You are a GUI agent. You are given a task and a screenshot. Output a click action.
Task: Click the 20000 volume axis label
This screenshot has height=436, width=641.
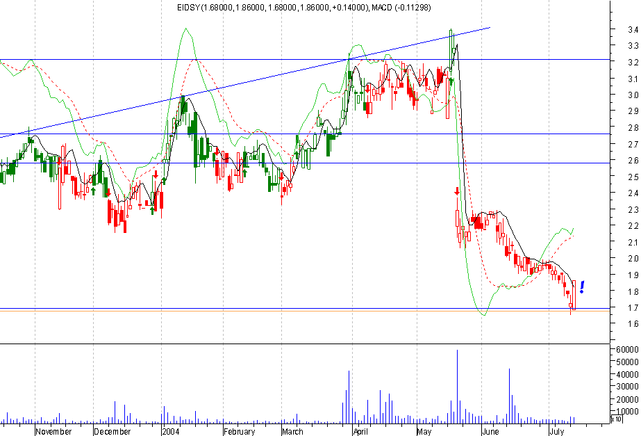627,398
